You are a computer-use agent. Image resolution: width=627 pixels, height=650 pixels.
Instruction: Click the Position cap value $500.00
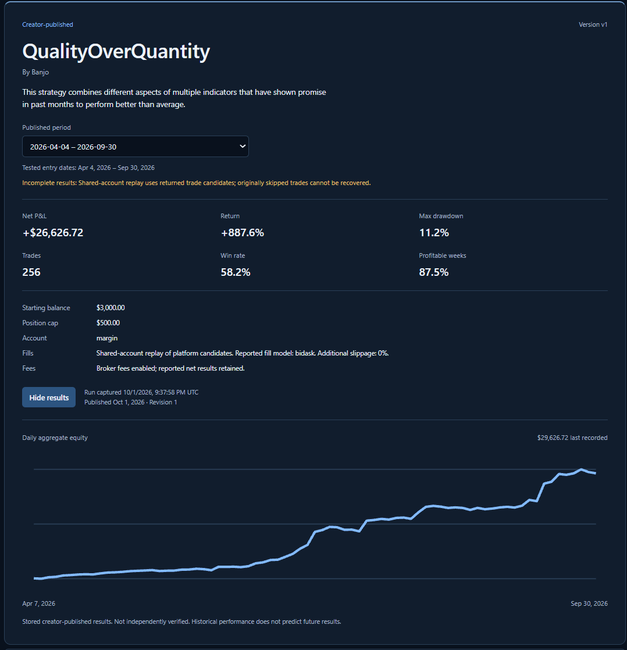pyautogui.click(x=108, y=322)
